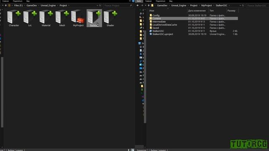Select the StalkerGSC shortcut name
Viewport: 269px width, 151px height.
tap(158, 31)
